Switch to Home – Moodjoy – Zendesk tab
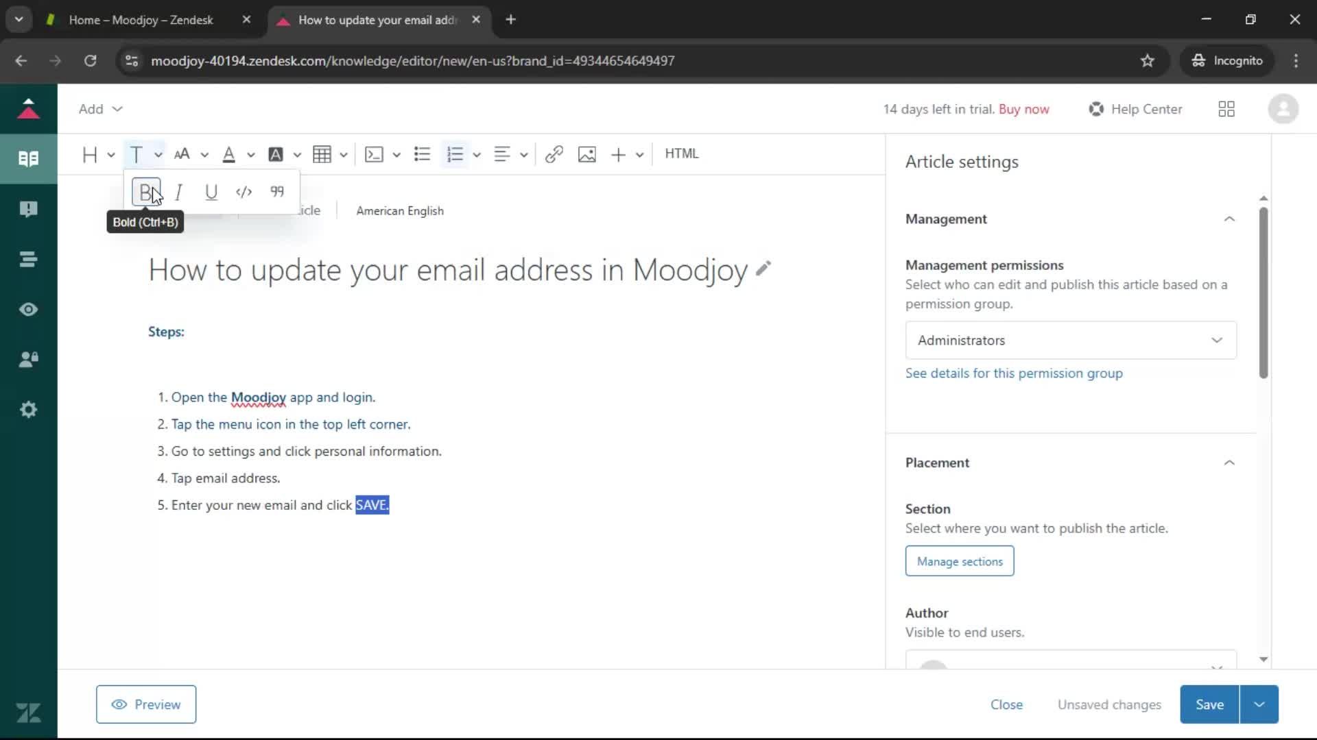This screenshot has width=1317, height=740. (141, 20)
